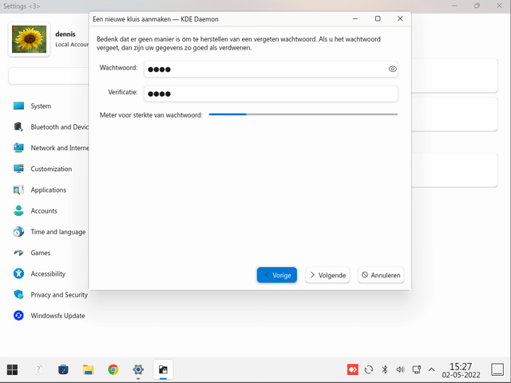Click the Windowsfx Update icon
The image size is (511, 383).
coord(18,316)
